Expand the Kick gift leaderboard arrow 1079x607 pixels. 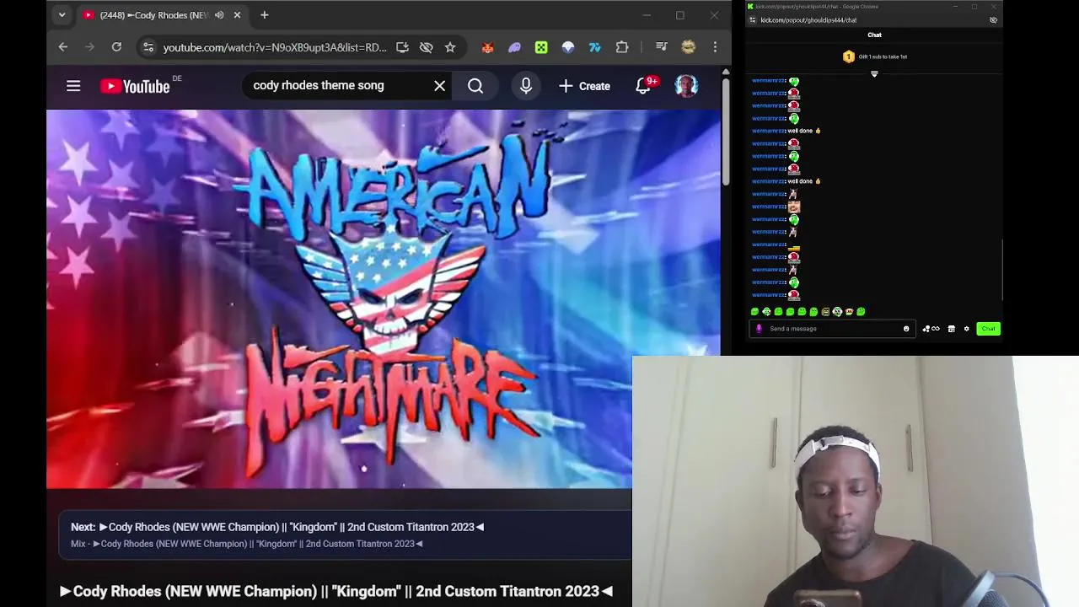click(x=874, y=74)
